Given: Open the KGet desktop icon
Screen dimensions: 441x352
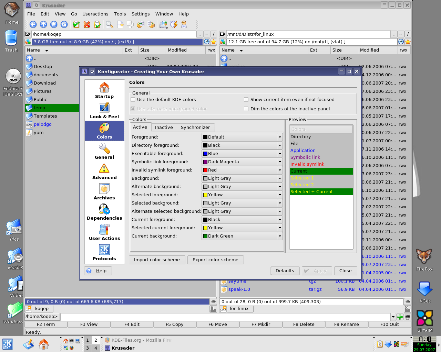Looking at the screenshot, I should [x=425, y=292].
